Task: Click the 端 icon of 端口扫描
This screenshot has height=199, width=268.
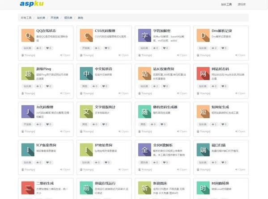Action: (x=203, y=150)
